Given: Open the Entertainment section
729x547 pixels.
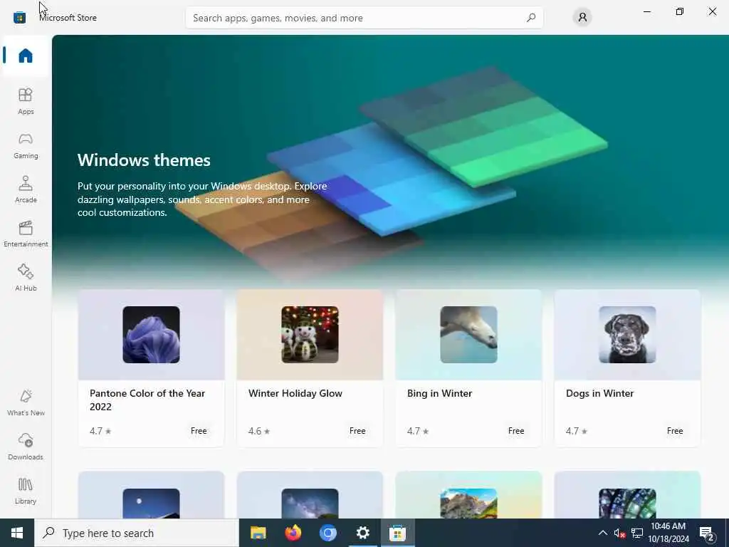Looking at the screenshot, I should [26, 234].
